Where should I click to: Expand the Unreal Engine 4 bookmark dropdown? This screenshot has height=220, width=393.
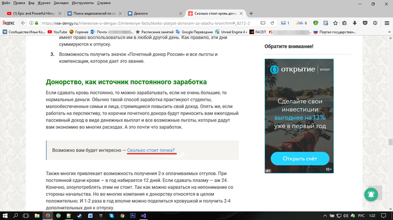point(231,32)
